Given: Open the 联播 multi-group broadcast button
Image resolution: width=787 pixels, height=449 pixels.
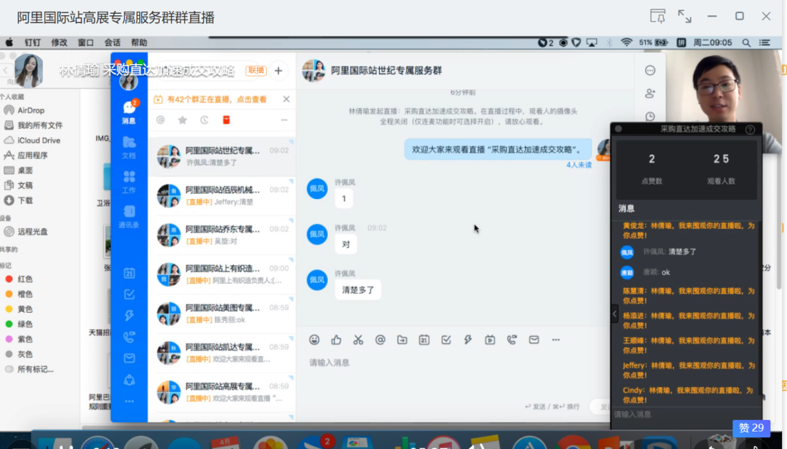Looking at the screenshot, I should coord(256,70).
